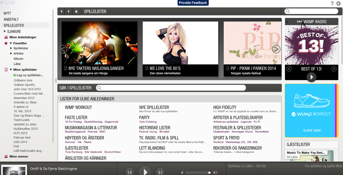This screenshot has width=343, height=175.
Task: Adjust the volume slider in player
Action: click(198, 173)
